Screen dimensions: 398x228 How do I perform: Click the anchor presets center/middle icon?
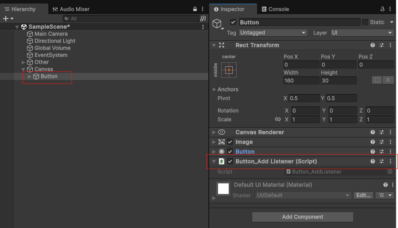[229, 70]
